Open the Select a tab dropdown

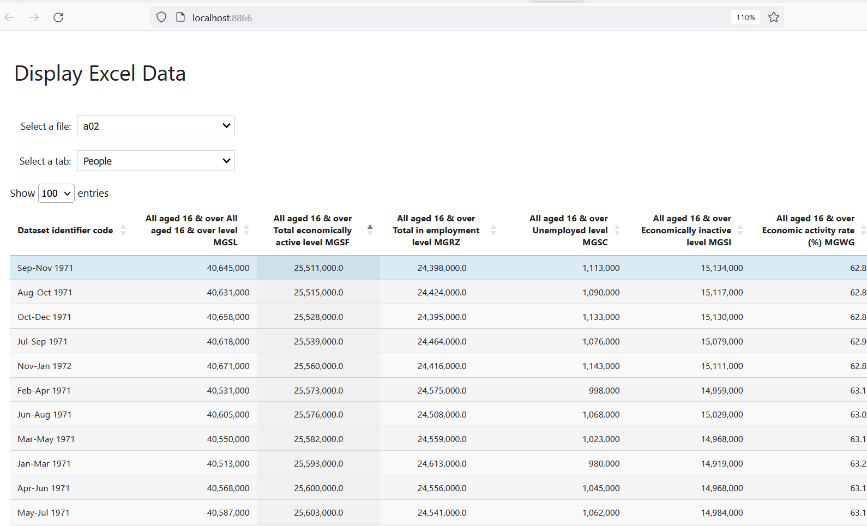pyautogui.click(x=155, y=161)
